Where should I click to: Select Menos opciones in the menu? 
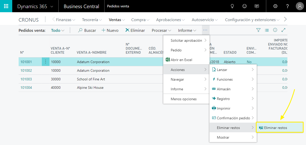184,99
